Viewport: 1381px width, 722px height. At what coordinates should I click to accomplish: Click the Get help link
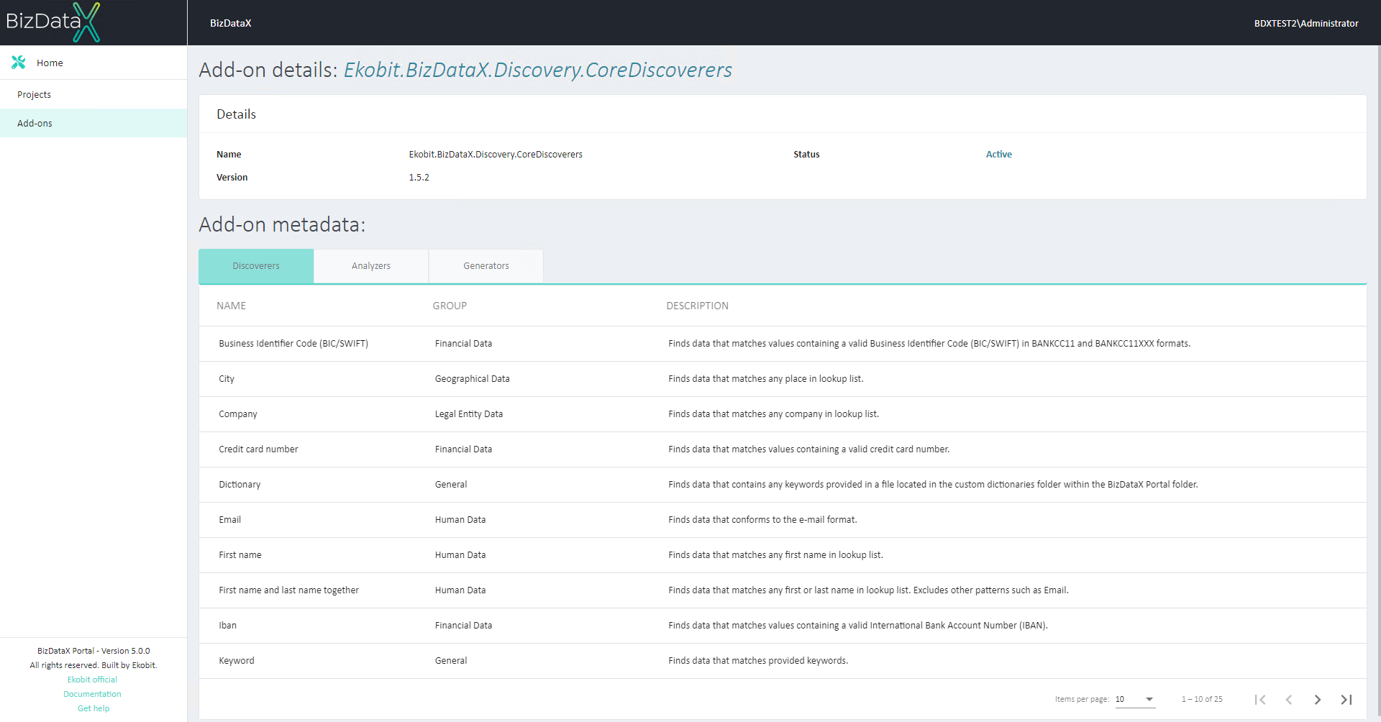pyautogui.click(x=94, y=708)
